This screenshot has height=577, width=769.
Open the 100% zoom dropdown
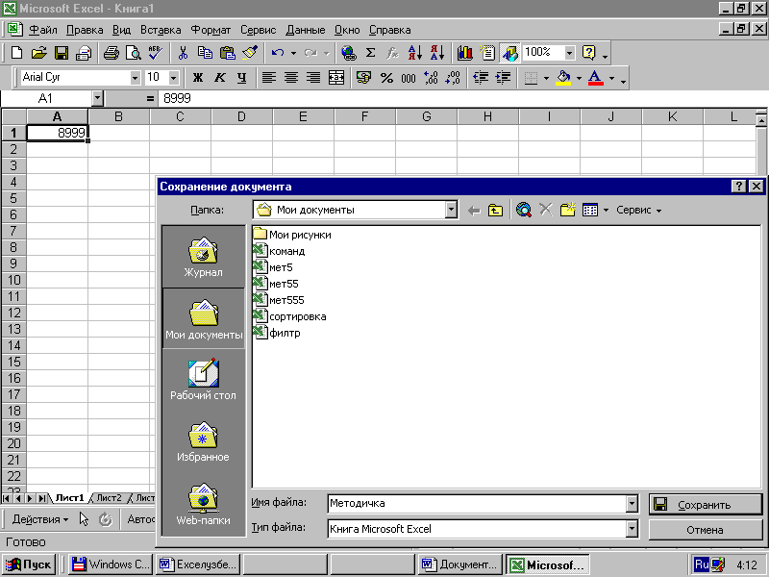569,53
